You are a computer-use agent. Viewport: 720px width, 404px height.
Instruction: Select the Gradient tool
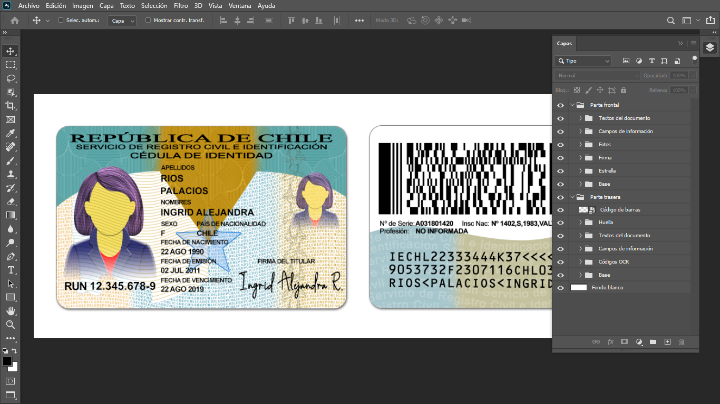(11, 215)
